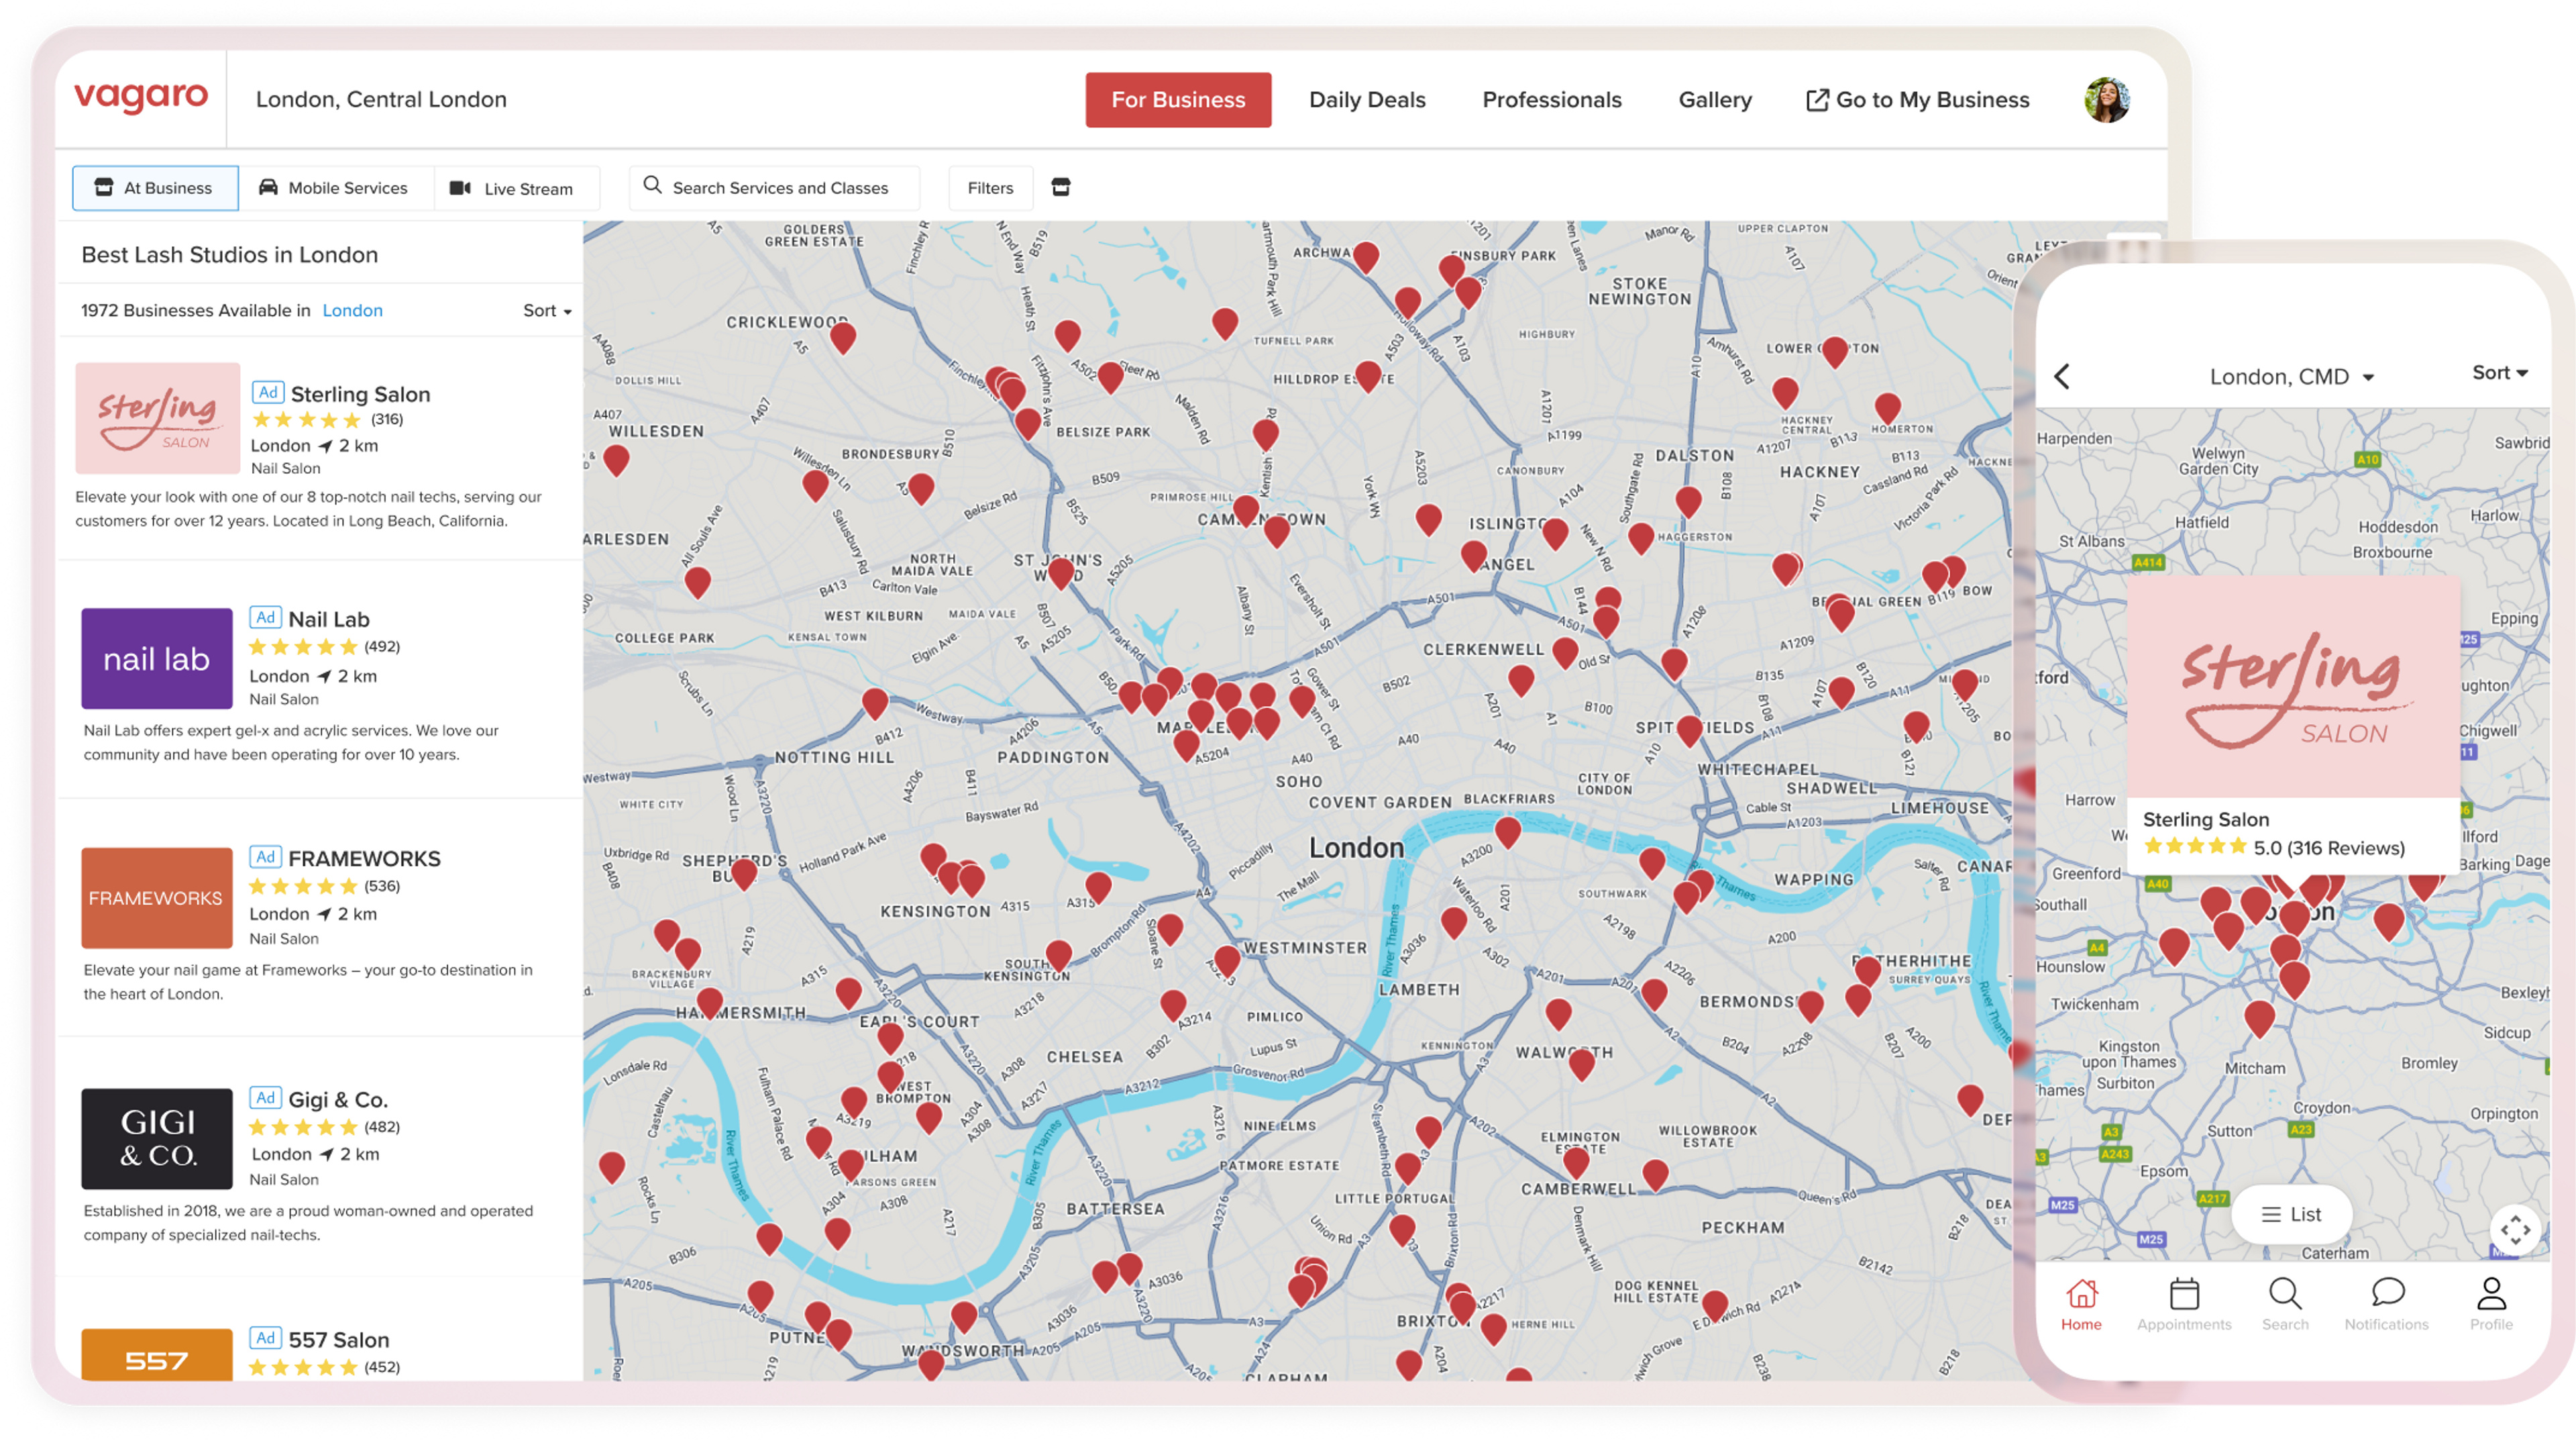Screen dimensions: 2576x1441
Task: Open the Filters options
Action: (990, 188)
